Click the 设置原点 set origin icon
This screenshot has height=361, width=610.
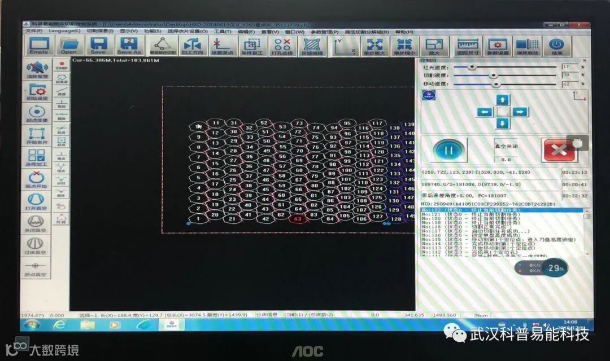click(x=222, y=46)
